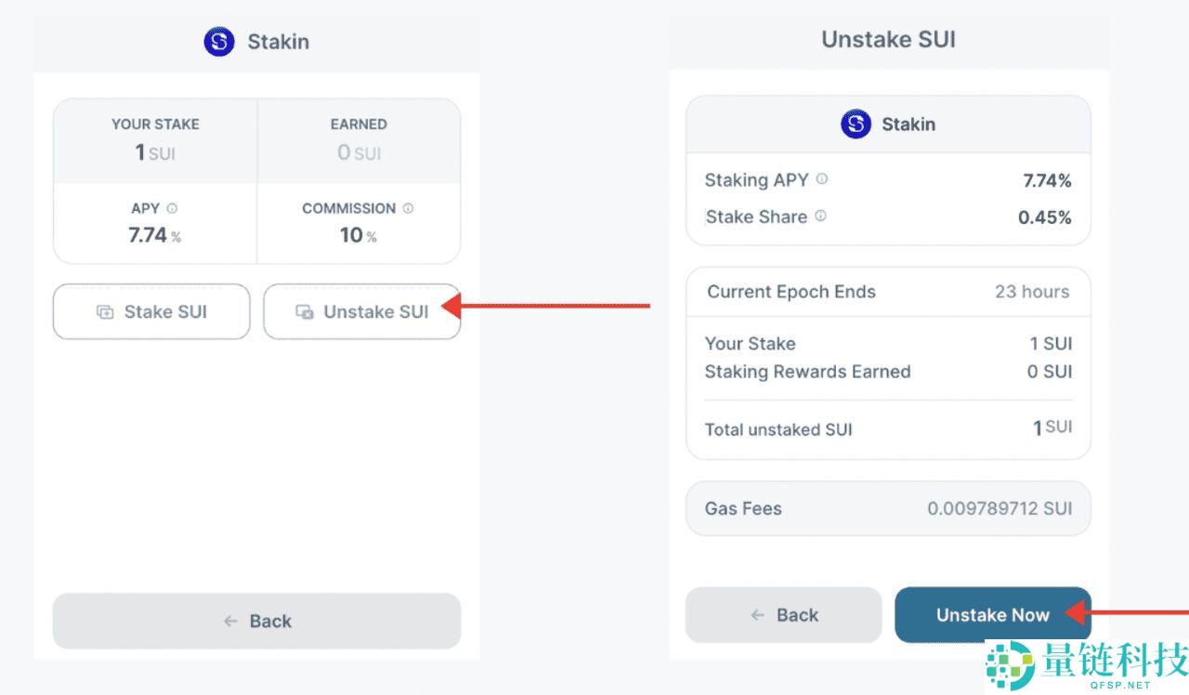Click the Commission 10% card
Image resolution: width=1189 pixels, height=695 pixels.
coord(359,223)
